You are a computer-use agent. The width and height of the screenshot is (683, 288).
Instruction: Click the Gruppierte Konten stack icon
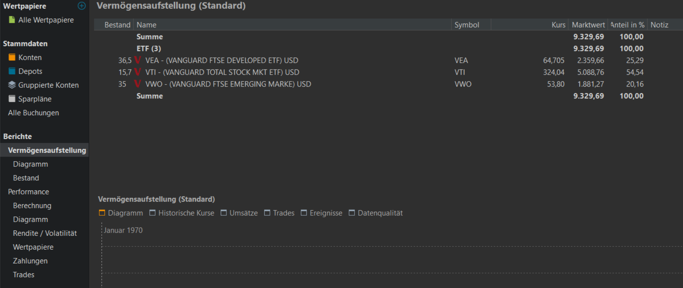12,85
